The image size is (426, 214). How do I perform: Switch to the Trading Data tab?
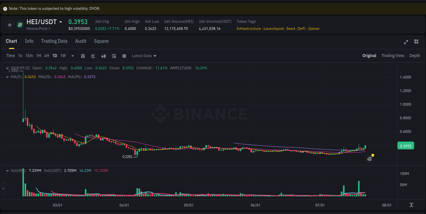click(54, 41)
